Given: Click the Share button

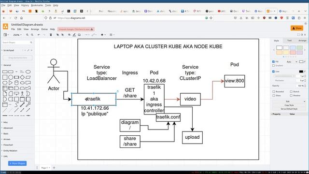Looking at the screenshot, I should (x=297, y=28).
